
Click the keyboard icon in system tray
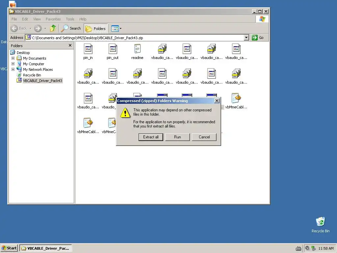(298, 248)
